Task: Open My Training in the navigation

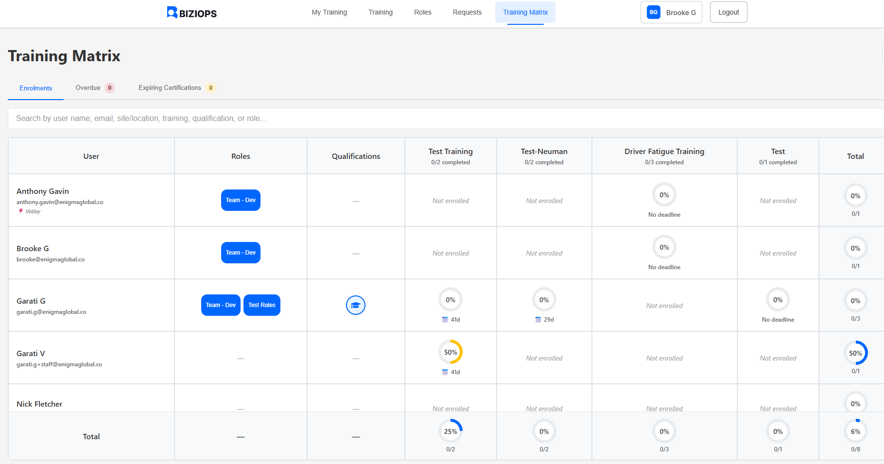Action: (x=329, y=13)
